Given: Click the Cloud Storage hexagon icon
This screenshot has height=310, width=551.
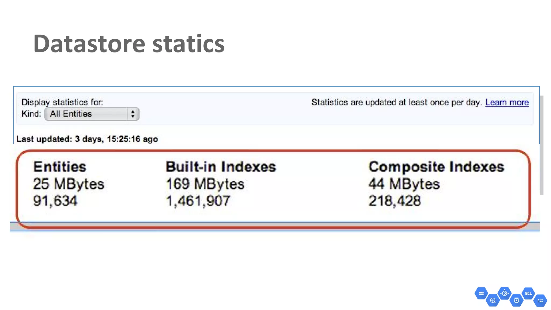Looking at the screenshot, I should (481, 293).
